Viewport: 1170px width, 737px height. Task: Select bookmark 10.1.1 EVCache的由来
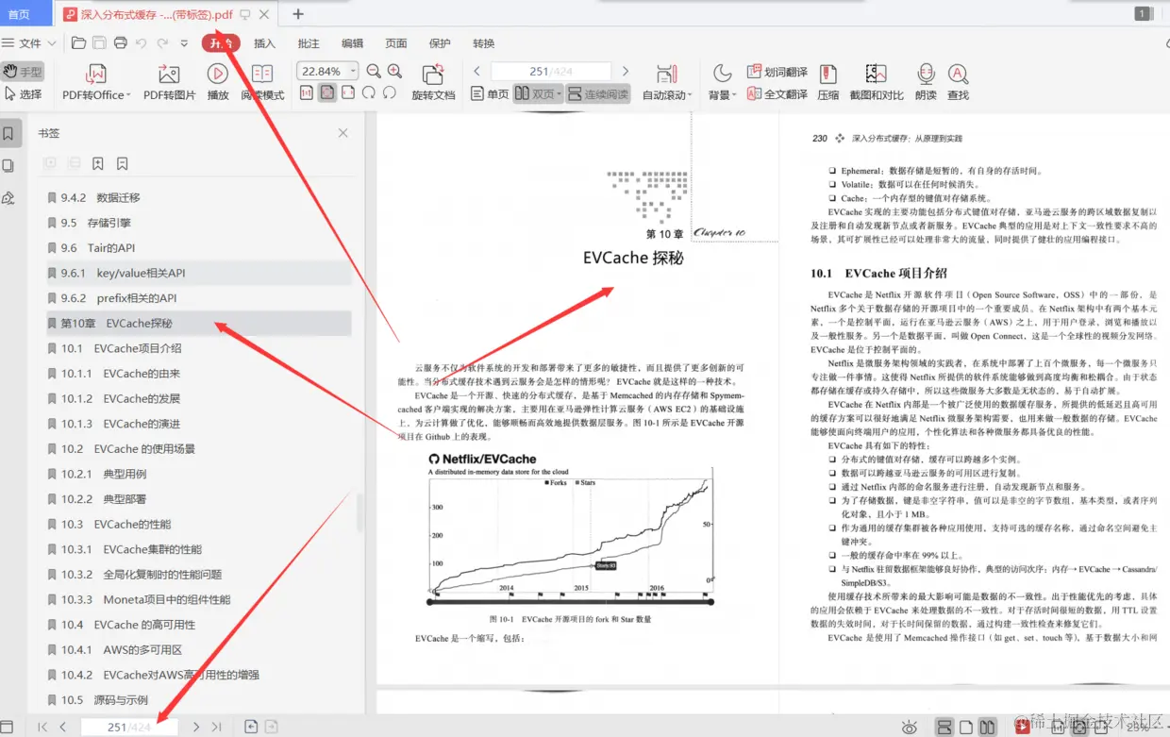coord(198,374)
